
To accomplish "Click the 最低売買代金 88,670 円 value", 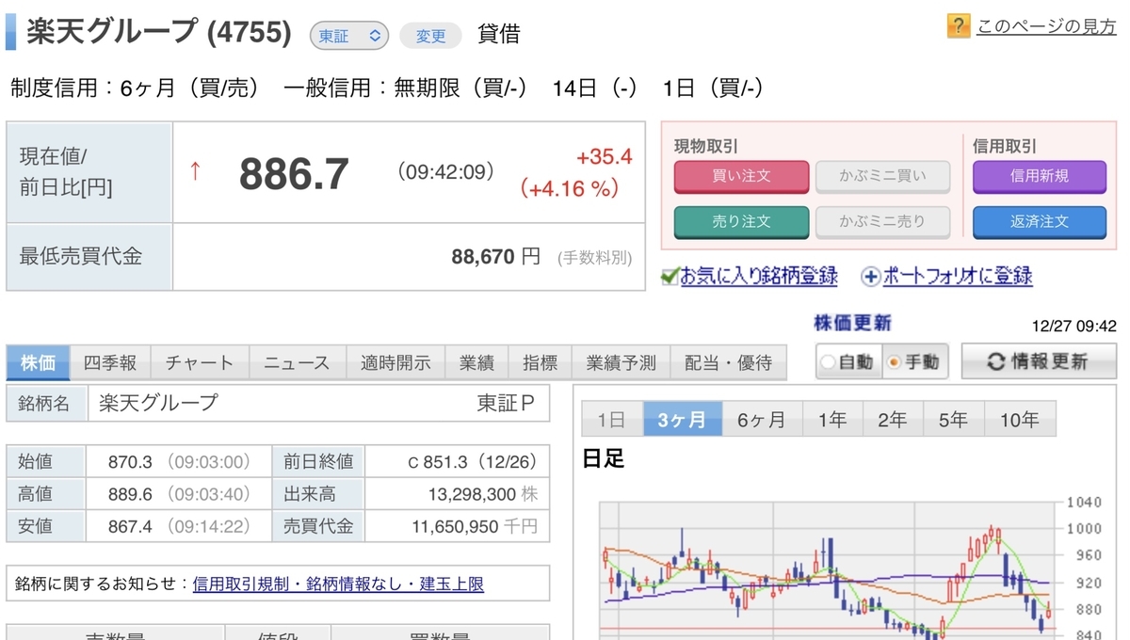I will pos(496,256).
